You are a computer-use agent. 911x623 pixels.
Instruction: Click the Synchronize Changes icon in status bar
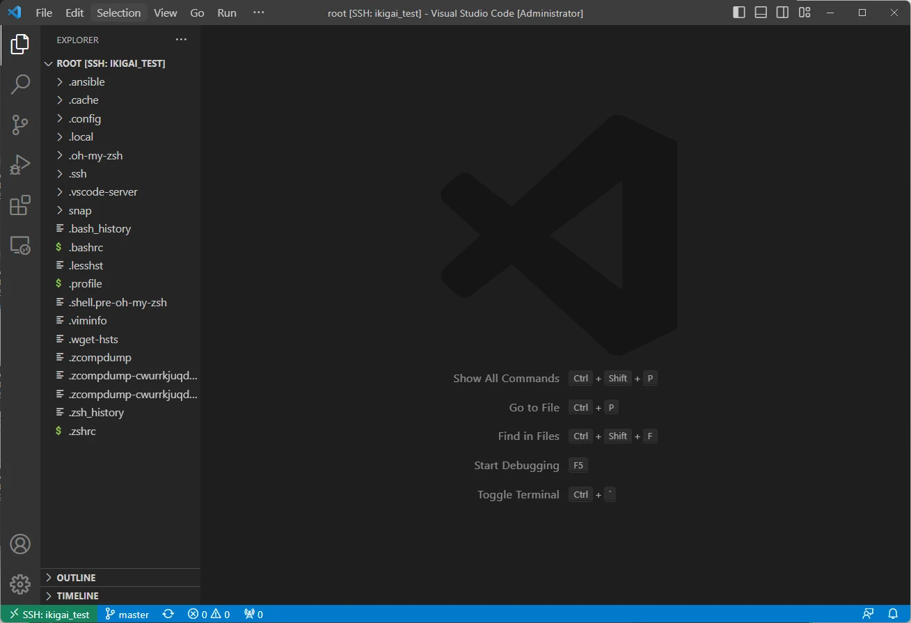click(168, 614)
